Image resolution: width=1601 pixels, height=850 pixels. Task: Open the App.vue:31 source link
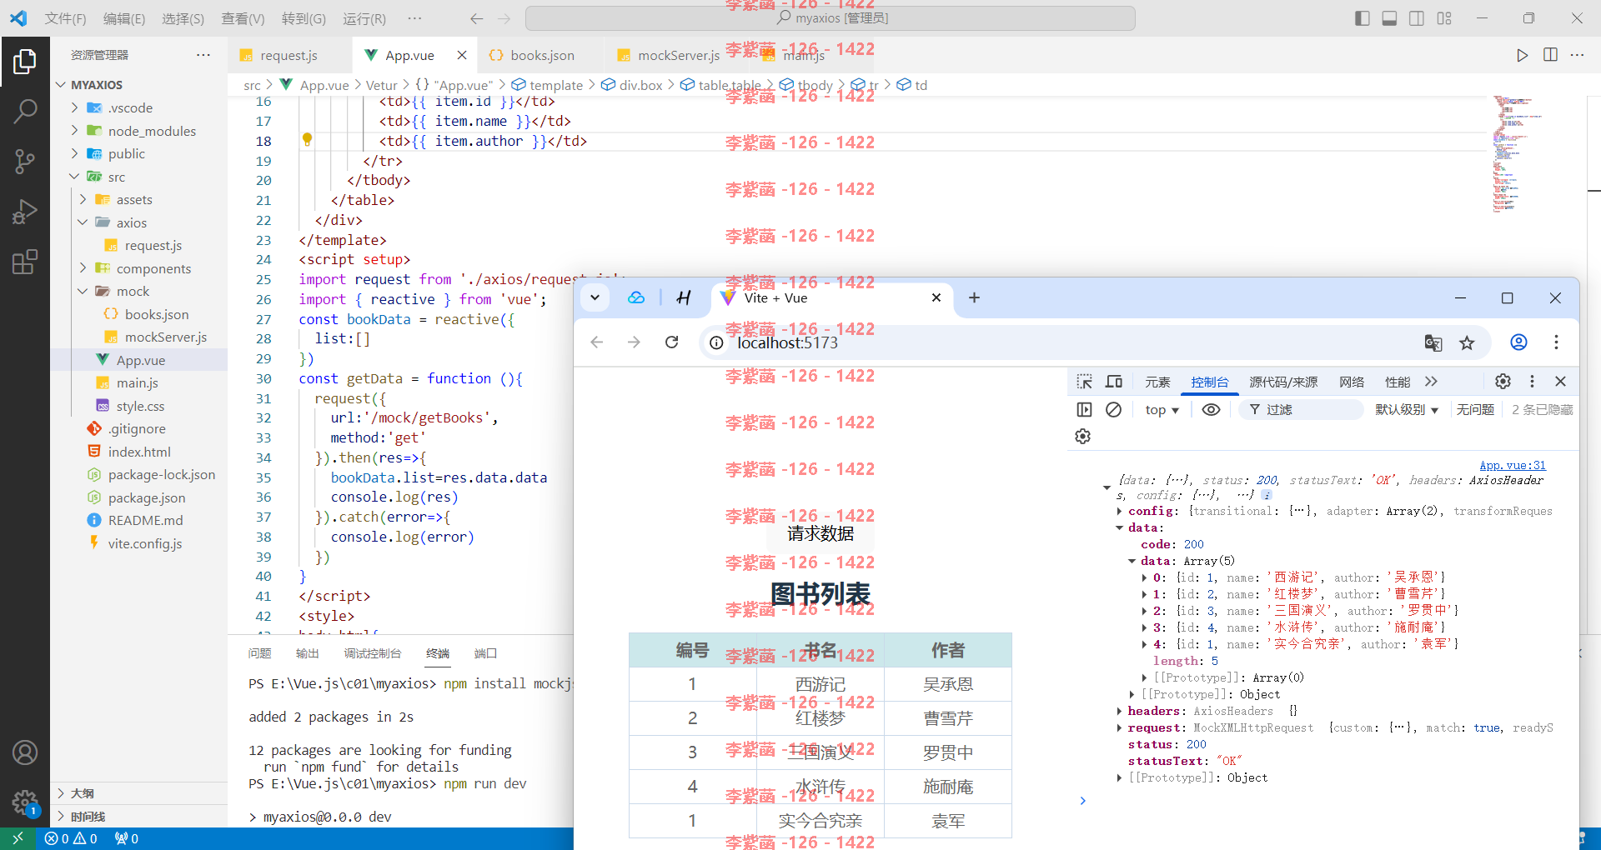[1513, 465]
